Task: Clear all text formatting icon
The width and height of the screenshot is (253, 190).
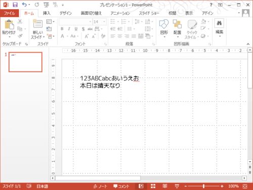Action: tap(103, 36)
